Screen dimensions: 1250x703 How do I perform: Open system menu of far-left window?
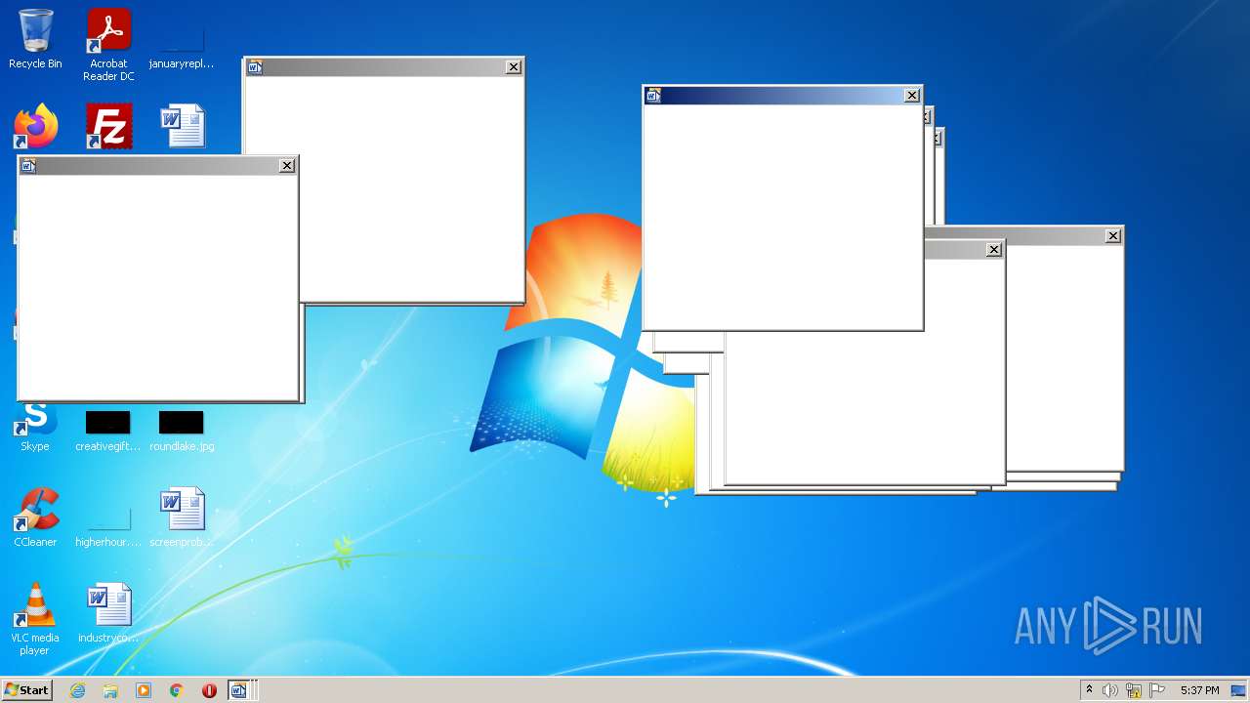28,165
